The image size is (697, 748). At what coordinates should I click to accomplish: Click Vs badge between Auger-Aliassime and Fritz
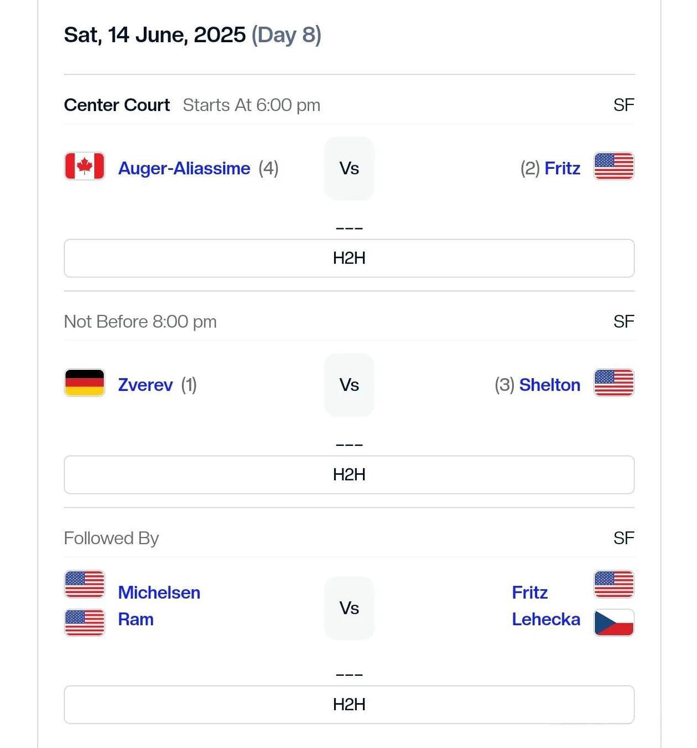[x=349, y=168]
